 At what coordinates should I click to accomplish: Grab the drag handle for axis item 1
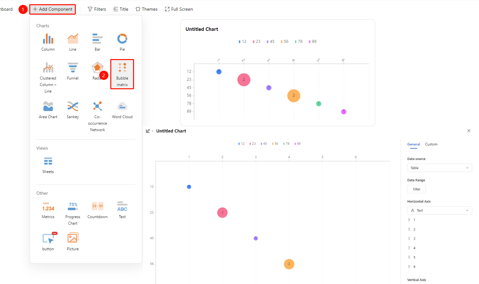pos(409,220)
